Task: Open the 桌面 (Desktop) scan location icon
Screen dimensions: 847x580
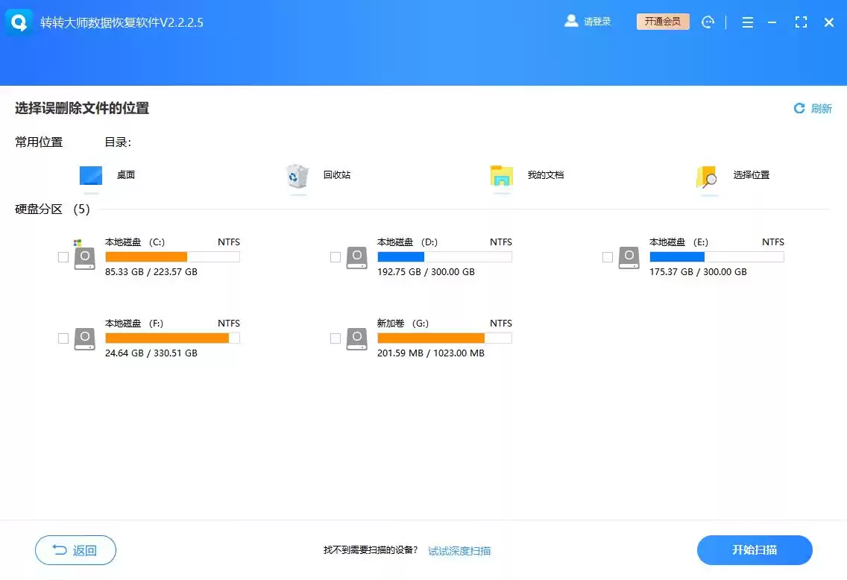Action: (x=90, y=177)
